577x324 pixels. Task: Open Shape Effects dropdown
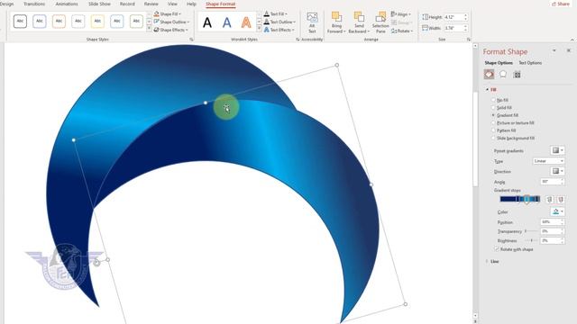tap(170, 30)
